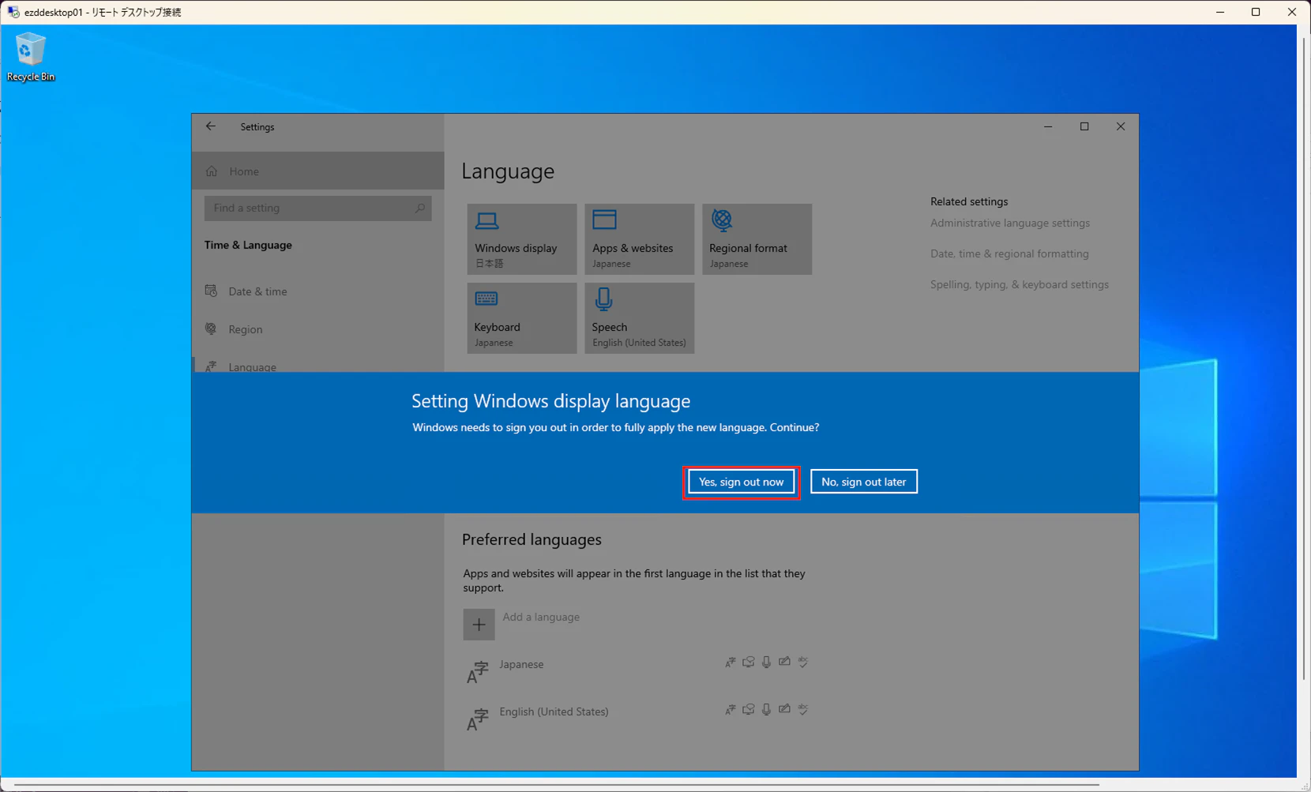Image resolution: width=1311 pixels, height=792 pixels.
Task: Click the plus icon to add a language
Action: click(479, 625)
